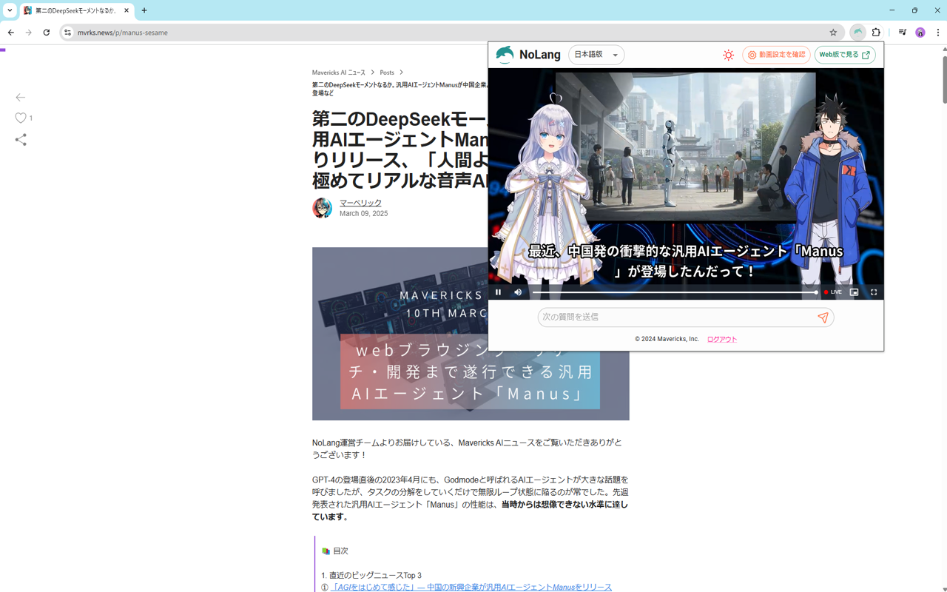Screen dimensions: 947x592
Task: Select the 第二のDeepSeekモーメント tab
Action: point(77,10)
